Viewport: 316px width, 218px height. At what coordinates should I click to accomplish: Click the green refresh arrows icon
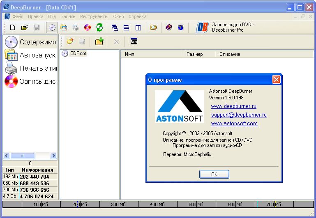(x=99, y=28)
